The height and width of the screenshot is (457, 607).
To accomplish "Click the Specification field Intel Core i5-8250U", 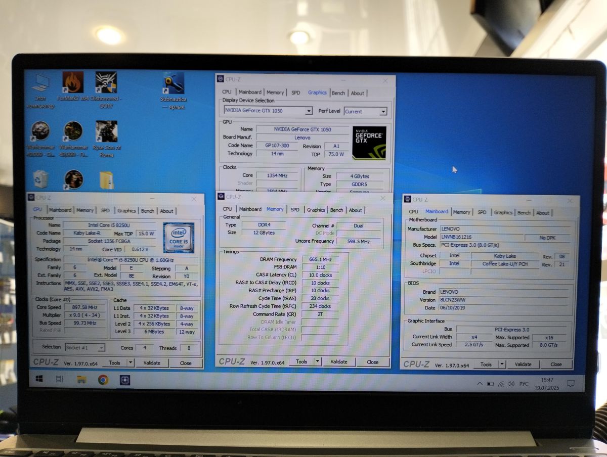I will coord(131,260).
